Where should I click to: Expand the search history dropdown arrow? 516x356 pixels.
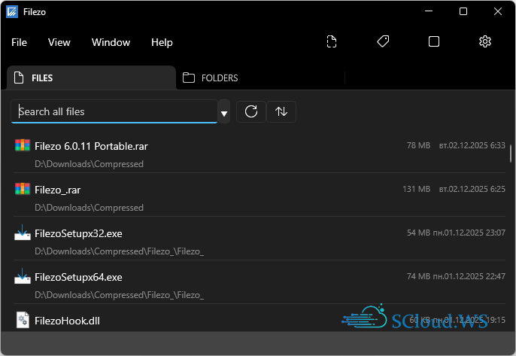(224, 114)
